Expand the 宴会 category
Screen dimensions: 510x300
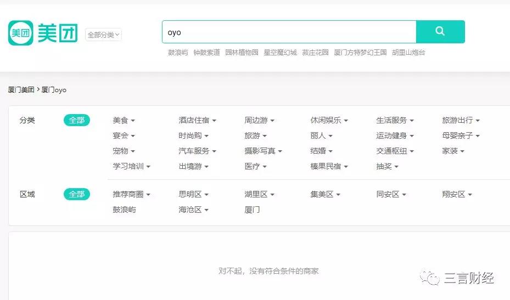tap(124, 135)
